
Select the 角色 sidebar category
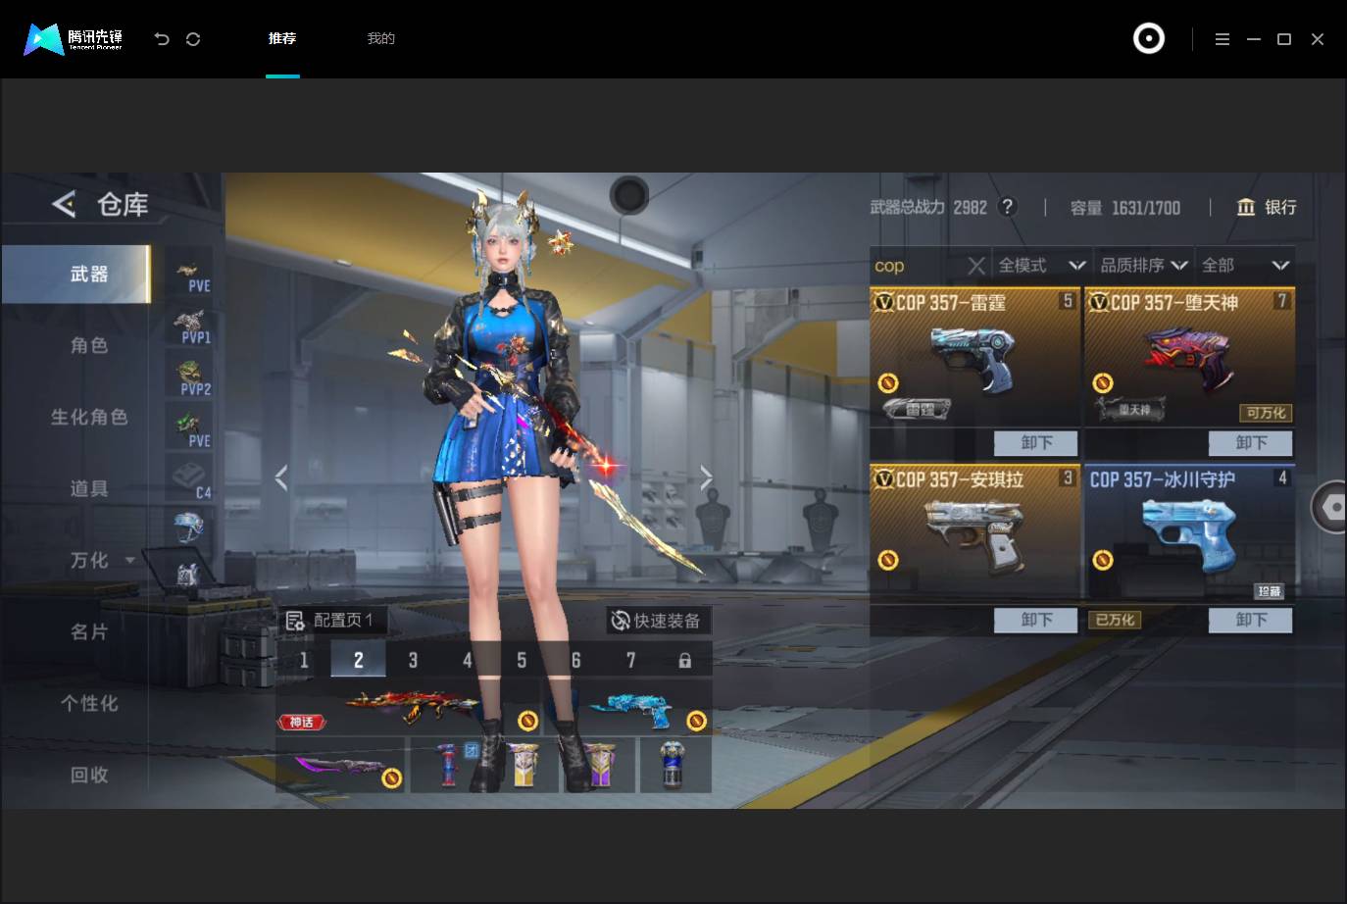88,345
